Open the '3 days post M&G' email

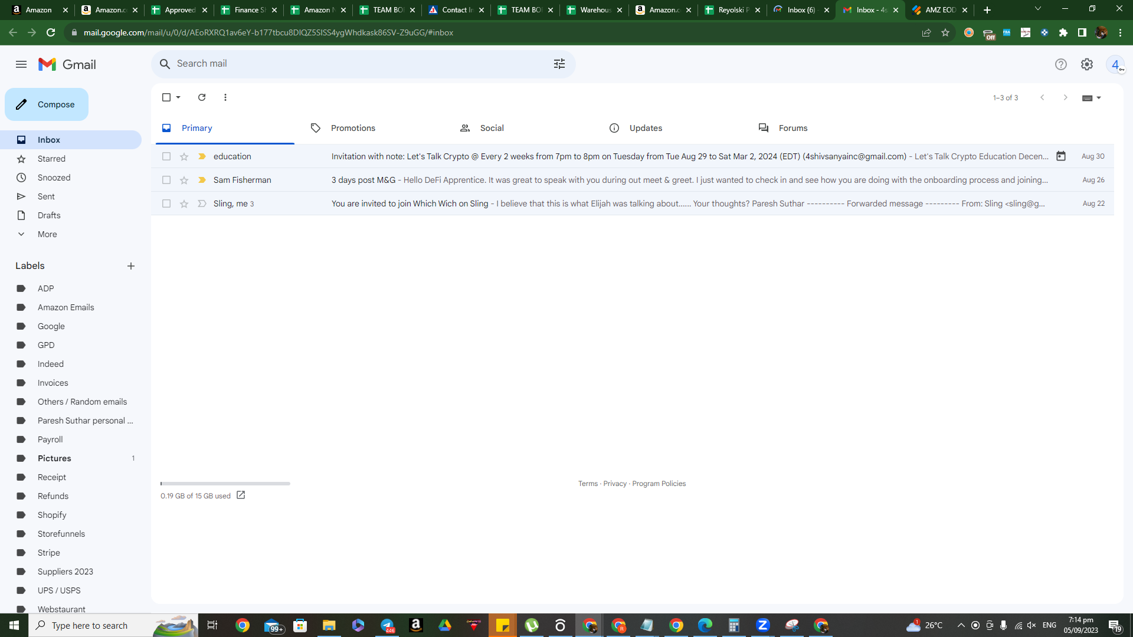click(x=633, y=180)
